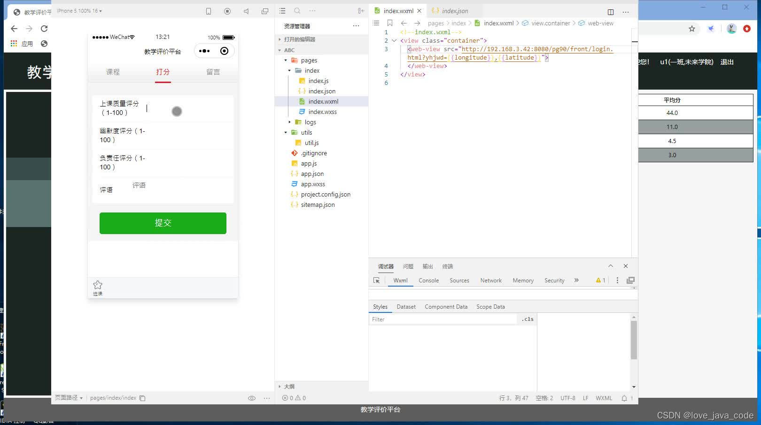761x425 pixels.
Task: Open Network tab in debugger
Action: pyautogui.click(x=491, y=281)
